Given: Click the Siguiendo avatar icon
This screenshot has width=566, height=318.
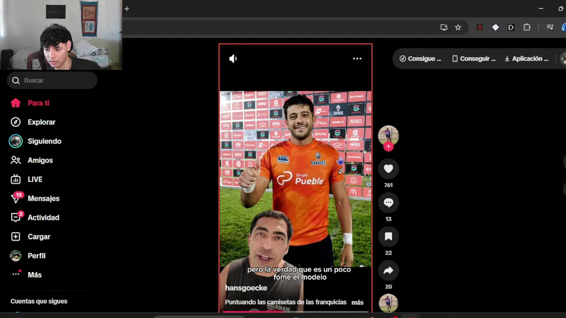Looking at the screenshot, I should 15,141.
